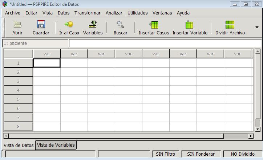
Task: Click the cell value entry field
Action: tap(165, 43)
